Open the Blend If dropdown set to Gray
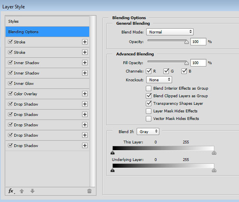This screenshot has width=239, height=202. tap(148, 131)
